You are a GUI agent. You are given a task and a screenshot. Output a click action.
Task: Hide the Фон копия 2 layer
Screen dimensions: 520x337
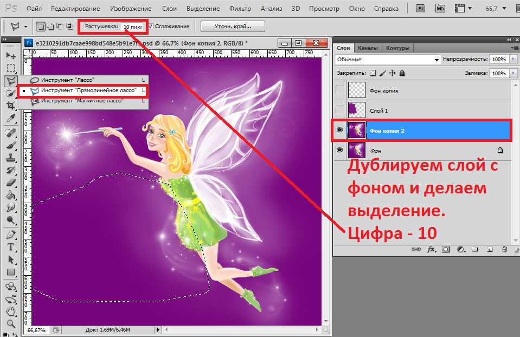tap(340, 131)
